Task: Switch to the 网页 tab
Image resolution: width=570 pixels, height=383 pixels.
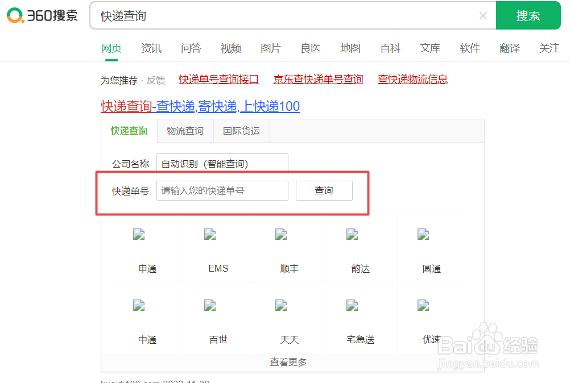Action: pyautogui.click(x=111, y=48)
